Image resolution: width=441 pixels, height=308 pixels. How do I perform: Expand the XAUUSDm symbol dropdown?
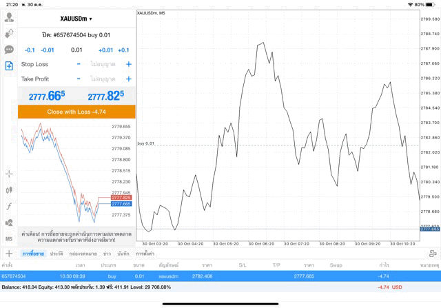click(x=76, y=19)
